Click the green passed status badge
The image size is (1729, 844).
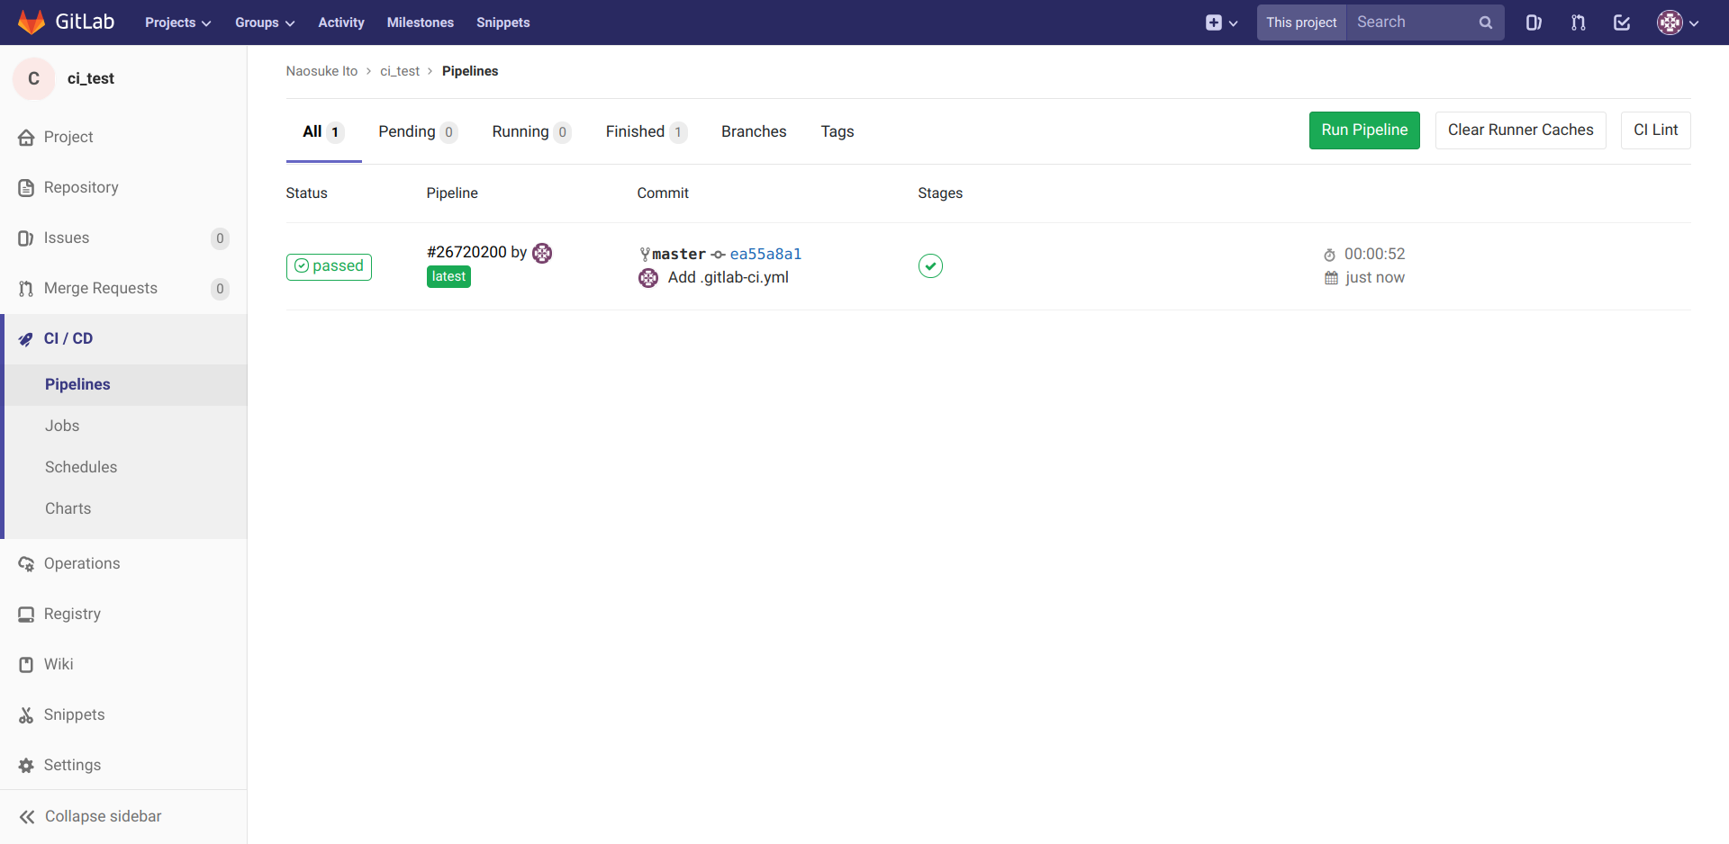(329, 266)
